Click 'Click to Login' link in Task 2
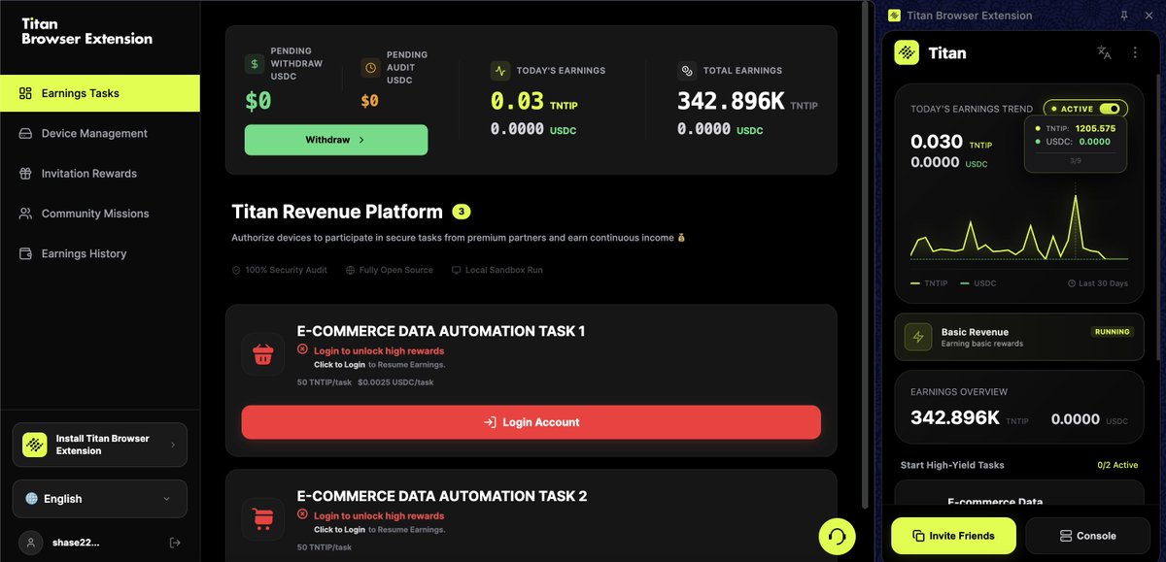Image resolution: width=1166 pixels, height=562 pixels. [339, 530]
